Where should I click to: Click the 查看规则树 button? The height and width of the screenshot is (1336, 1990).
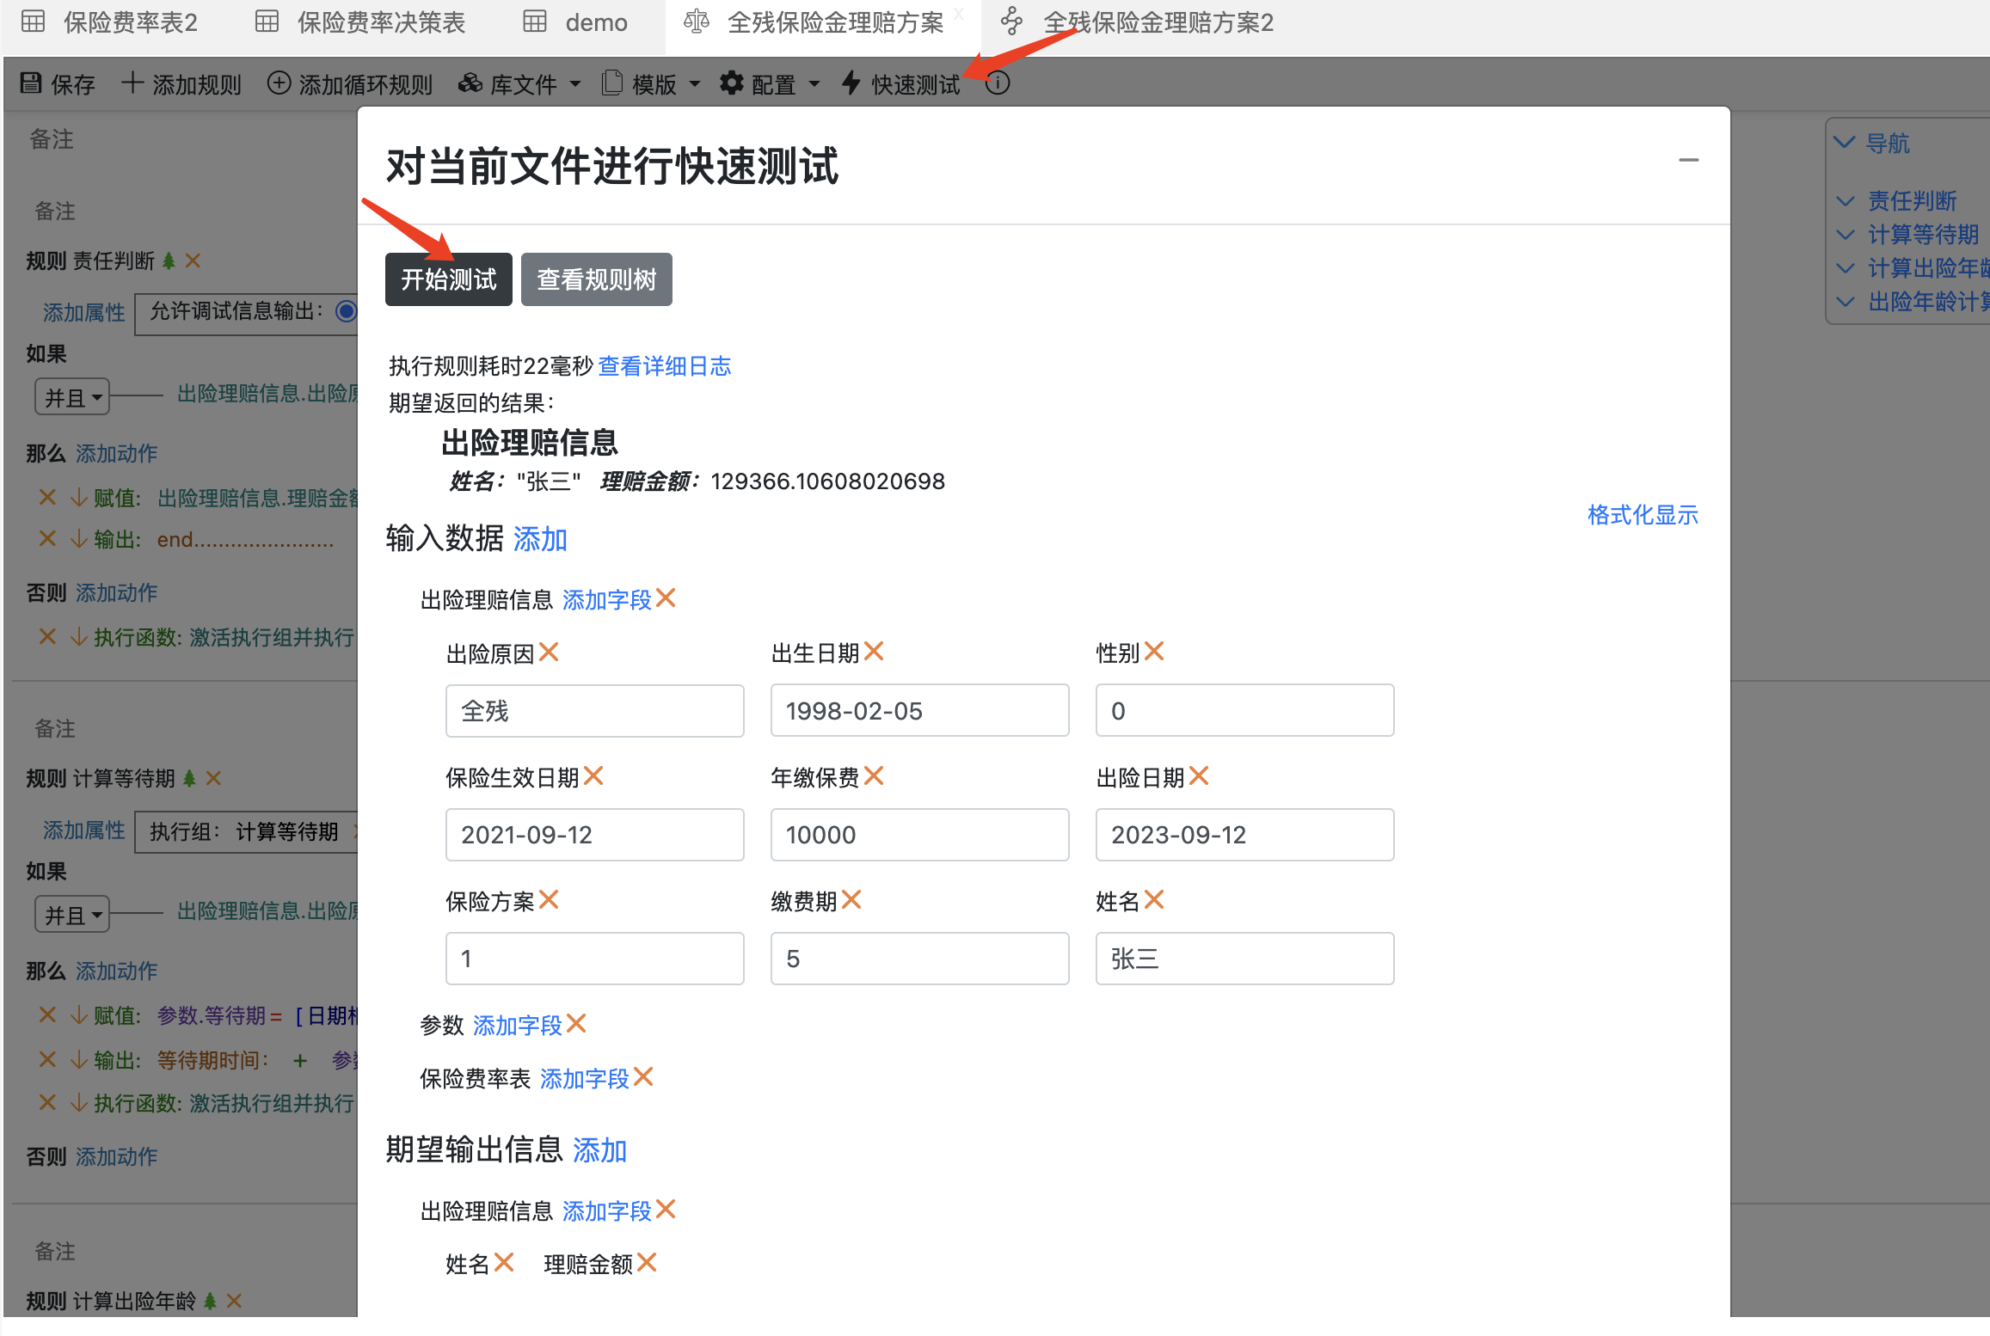596,279
